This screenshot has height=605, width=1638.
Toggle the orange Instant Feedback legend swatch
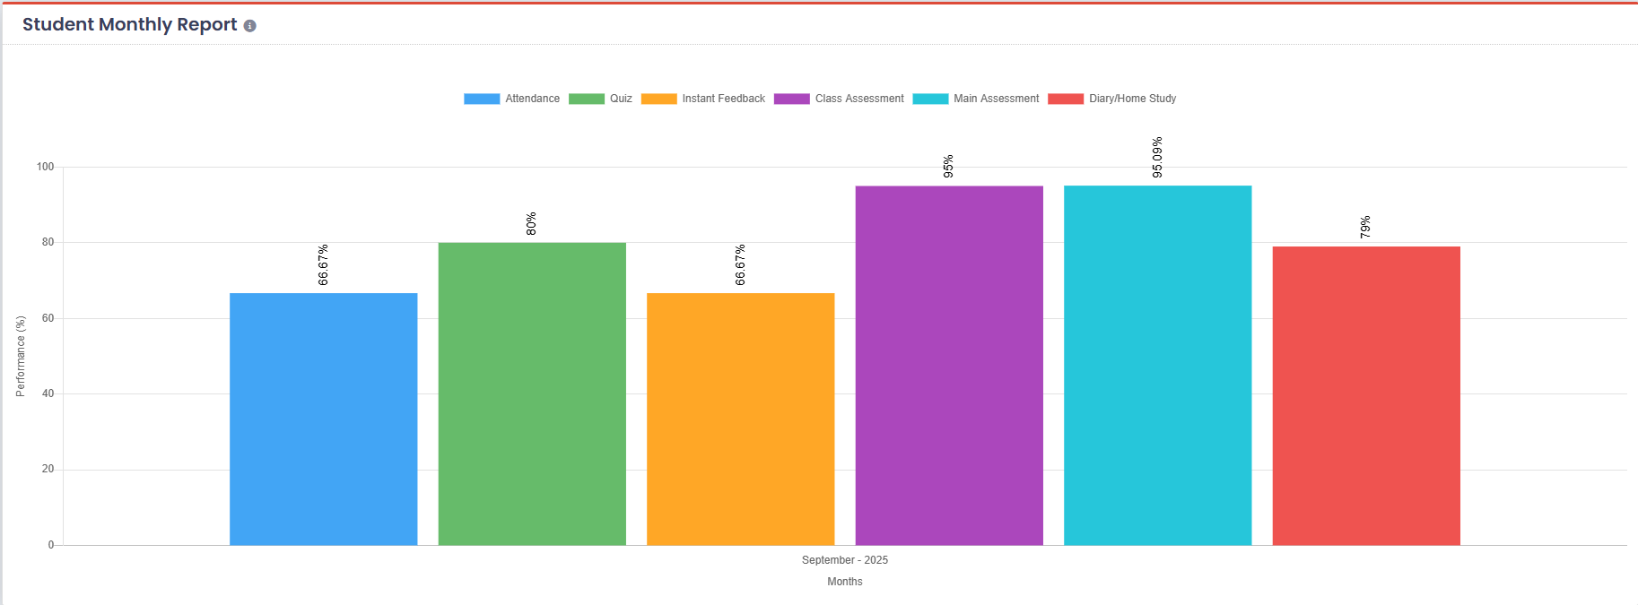659,99
